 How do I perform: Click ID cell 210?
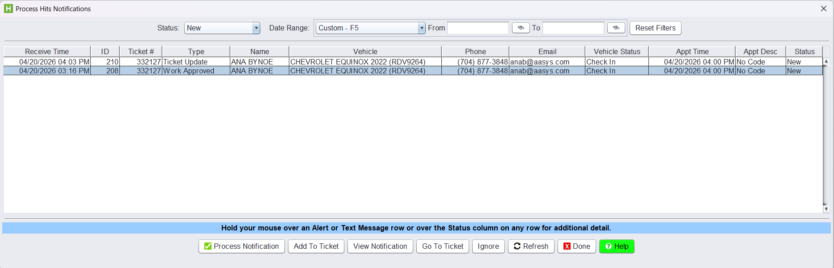tap(105, 62)
